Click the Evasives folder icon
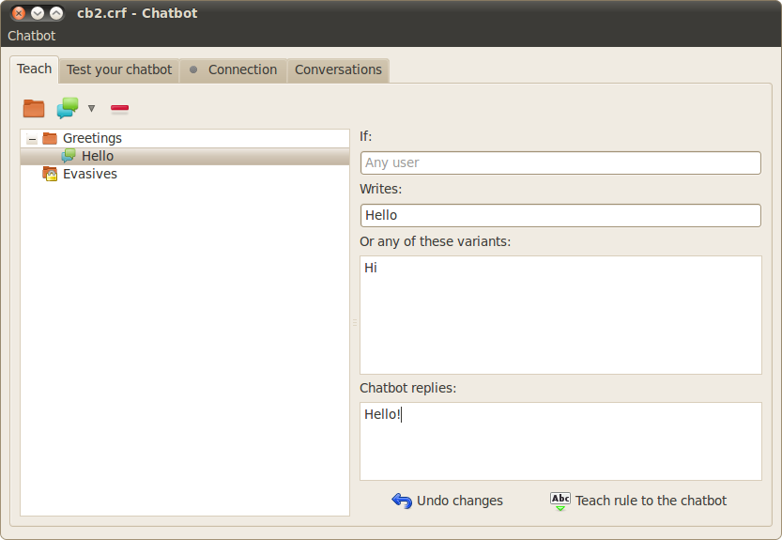The width and height of the screenshot is (782, 540). [x=50, y=174]
